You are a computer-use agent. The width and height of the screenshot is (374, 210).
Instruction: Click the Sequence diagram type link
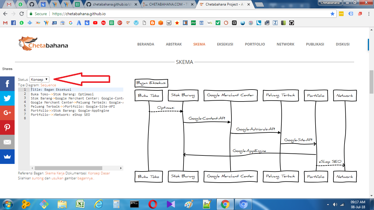(48, 85)
